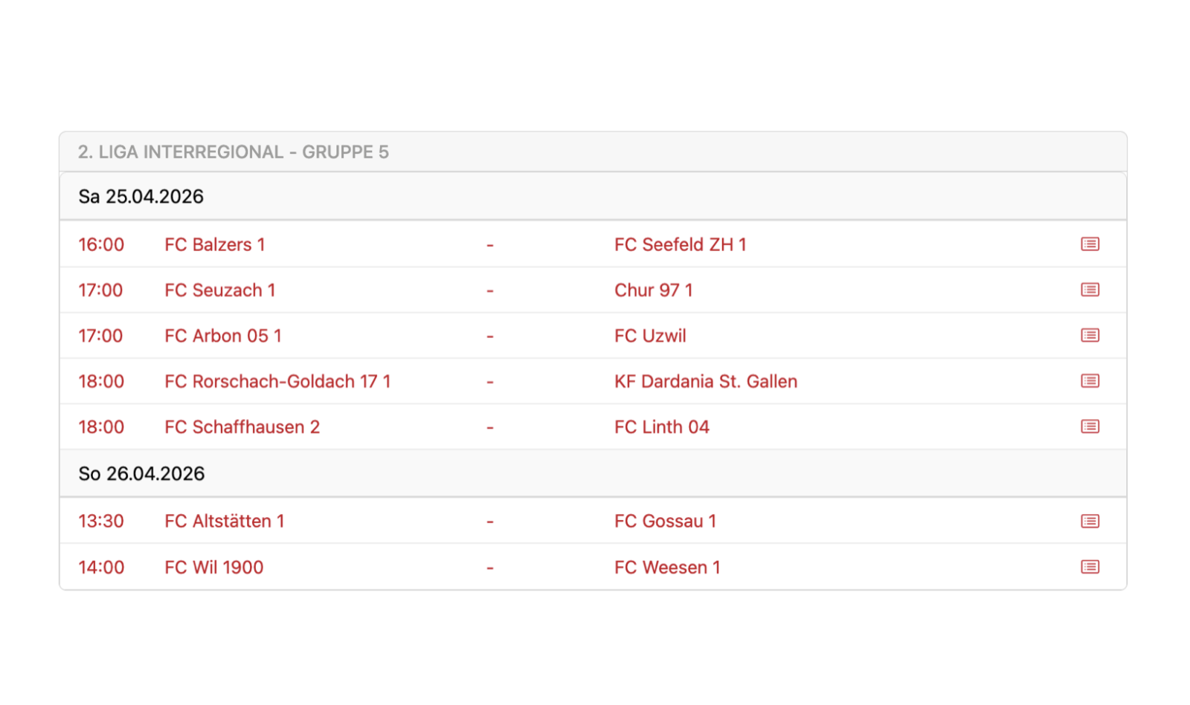The width and height of the screenshot is (1190, 705).
Task: Click the FC Uzwil team link
Action: tap(650, 336)
